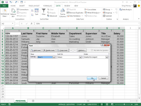Switch to Page Layout view in status bar

point(107,104)
